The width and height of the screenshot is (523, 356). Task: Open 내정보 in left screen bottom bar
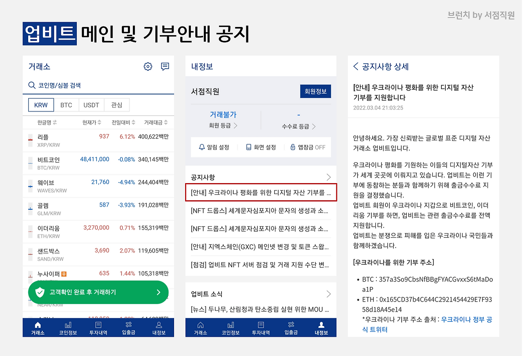pos(159,328)
